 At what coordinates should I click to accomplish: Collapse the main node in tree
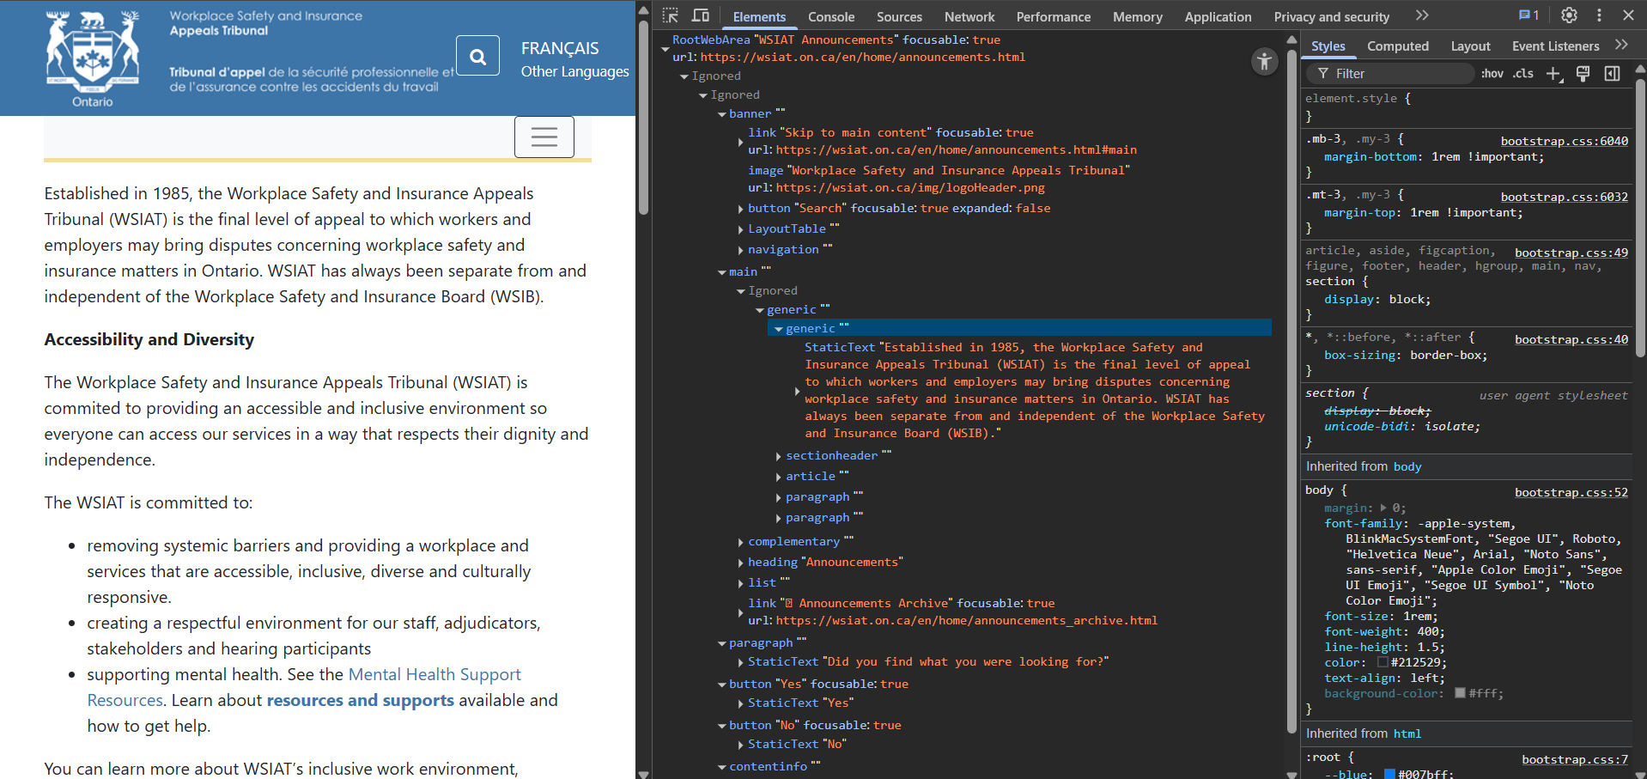pyautogui.click(x=722, y=271)
